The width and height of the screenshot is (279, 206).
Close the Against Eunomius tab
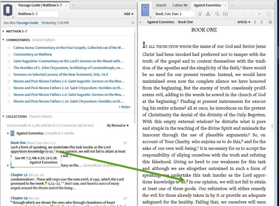pyautogui.click(x=225, y=5)
